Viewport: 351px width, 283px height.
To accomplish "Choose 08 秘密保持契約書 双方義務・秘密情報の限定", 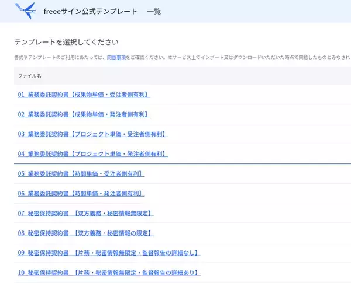I will click(x=85, y=233).
